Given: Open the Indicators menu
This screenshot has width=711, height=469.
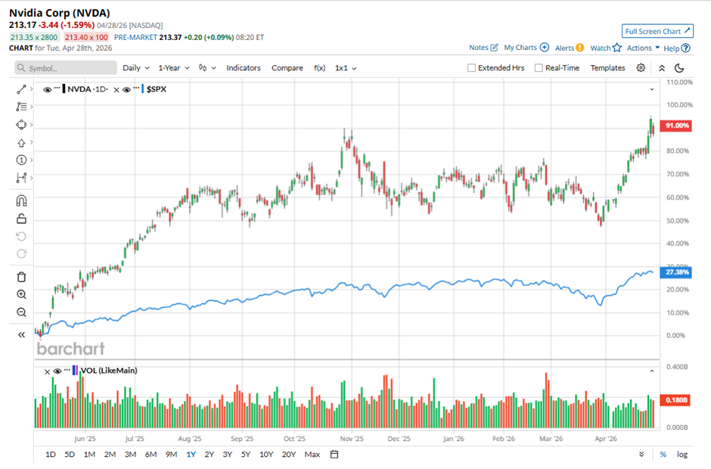Looking at the screenshot, I should coord(244,68).
